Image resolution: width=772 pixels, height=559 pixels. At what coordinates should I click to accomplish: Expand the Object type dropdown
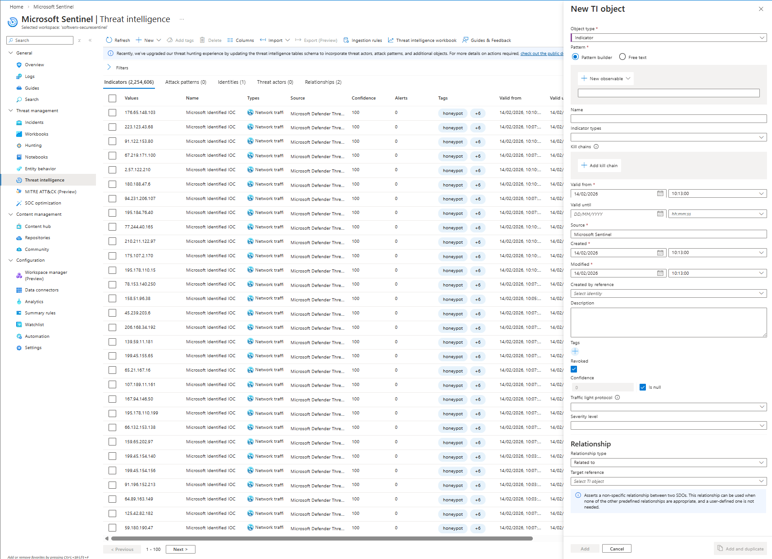click(668, 38)
